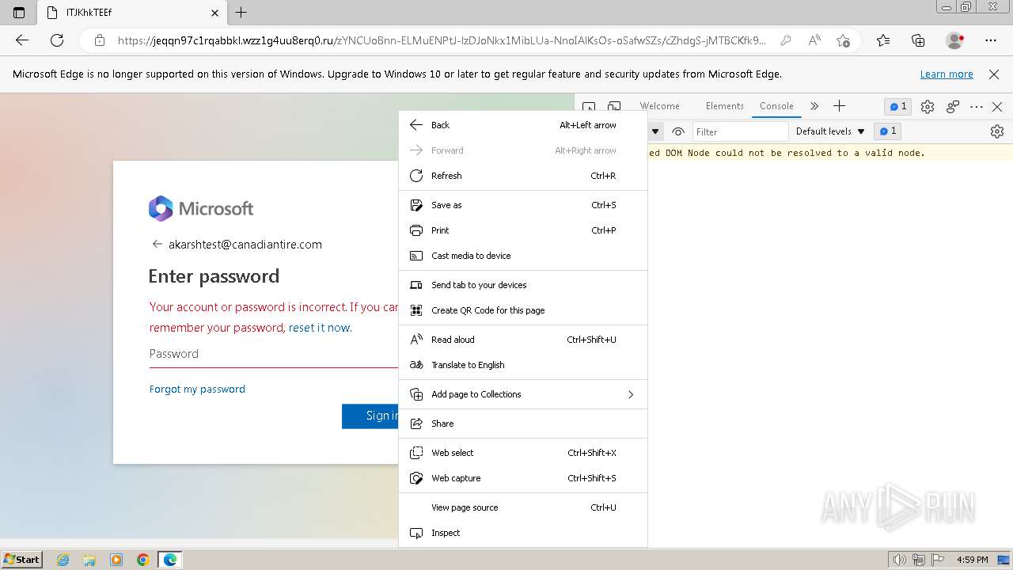Open the console context selector dropdown arrow
This screenshot has height=570, width=1013.
(x=655, y=131)
